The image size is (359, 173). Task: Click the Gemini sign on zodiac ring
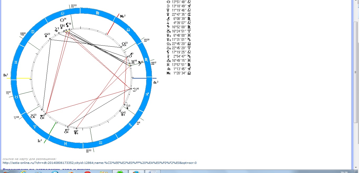coord(16,62)
